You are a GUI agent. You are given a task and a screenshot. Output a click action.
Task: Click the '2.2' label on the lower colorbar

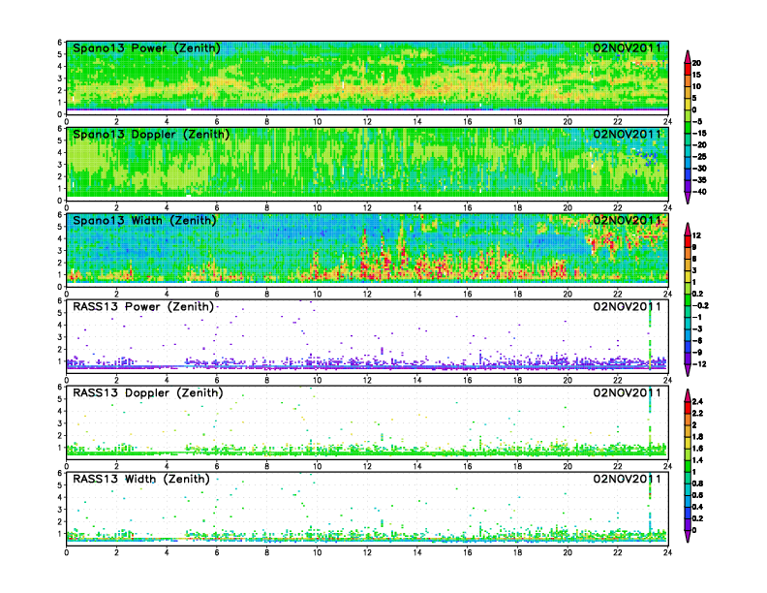coord(698,414)
